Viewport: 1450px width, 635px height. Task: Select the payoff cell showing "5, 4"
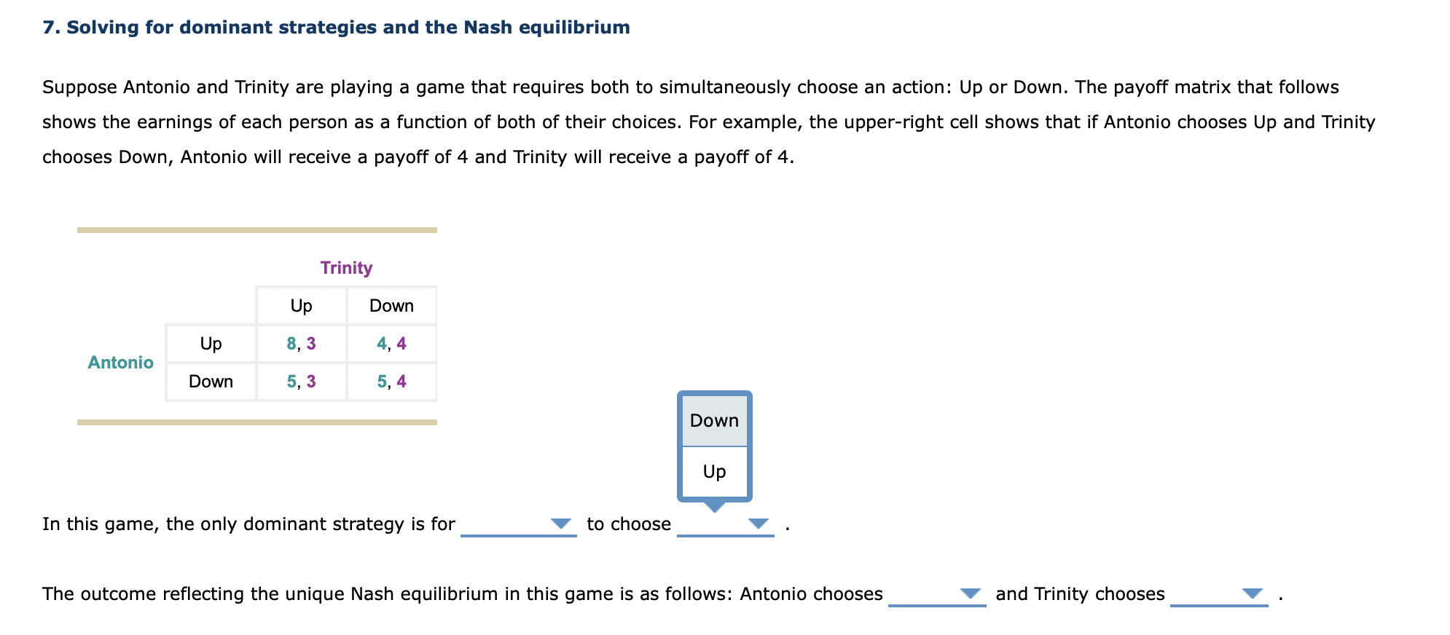(391, 380)
